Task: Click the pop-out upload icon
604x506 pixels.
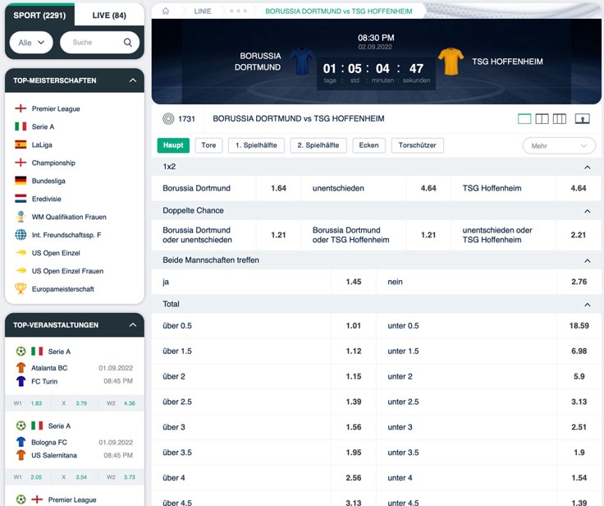Action: (582, 119)
